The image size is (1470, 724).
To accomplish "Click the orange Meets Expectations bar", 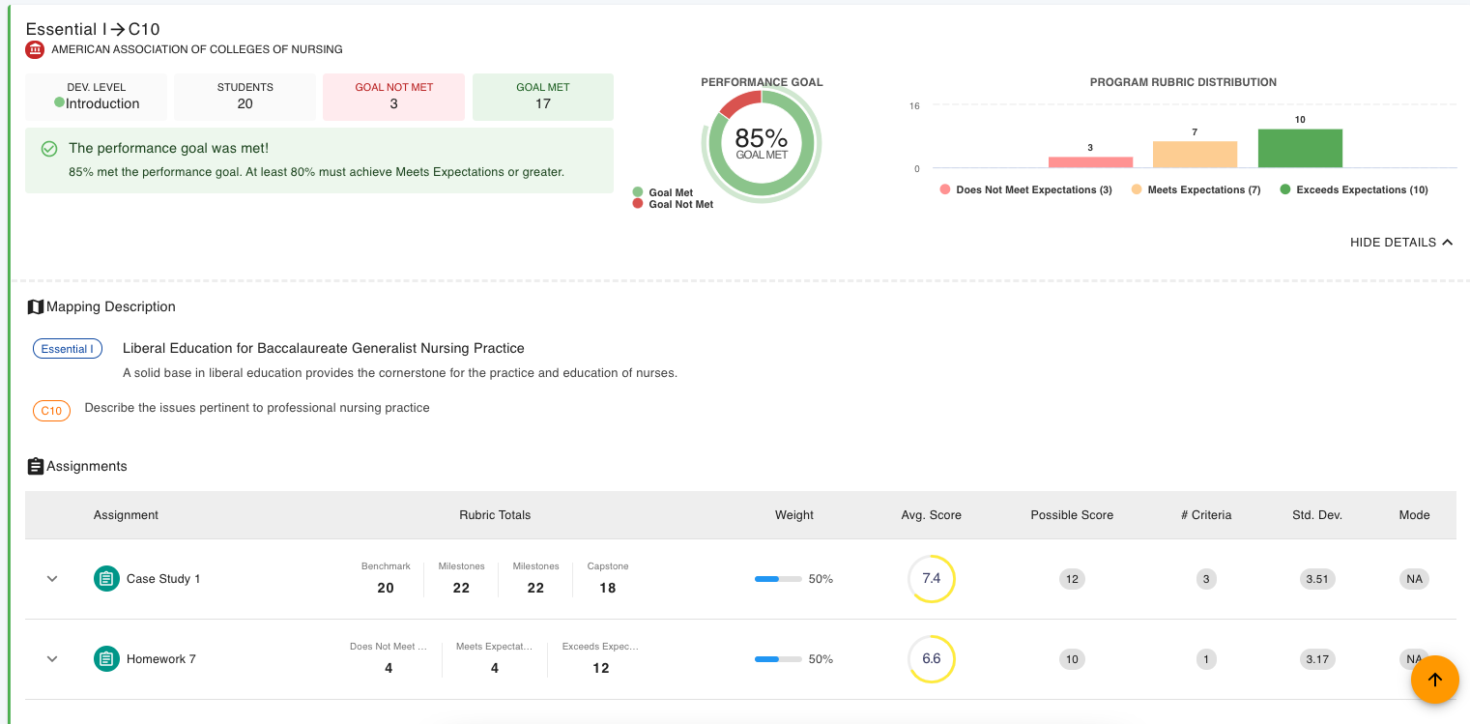I will (1195, 155).
